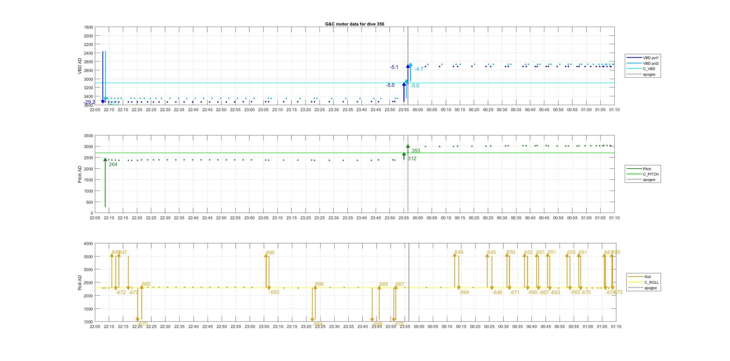This screenshot has width=730, height=361.
Task: Click the 353 annotation in Pitch plot
Action: pyautogui.click(x=416, y=151)
